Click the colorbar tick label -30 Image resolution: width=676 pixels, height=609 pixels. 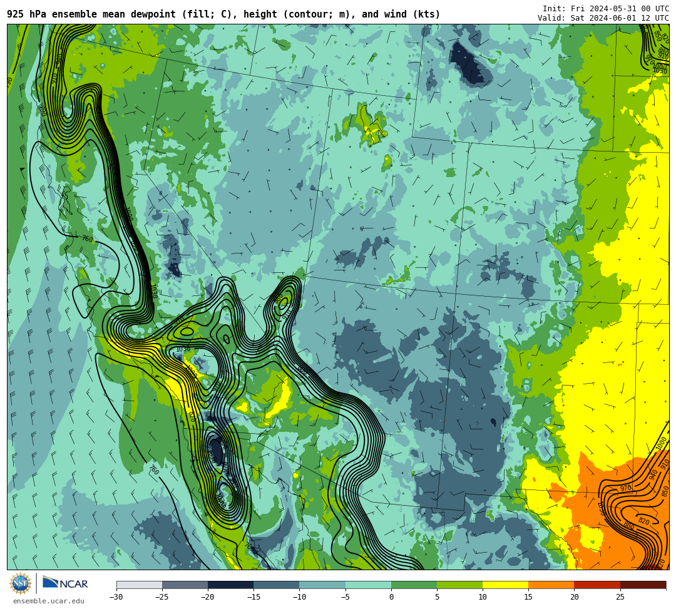[x=116, y=597]
